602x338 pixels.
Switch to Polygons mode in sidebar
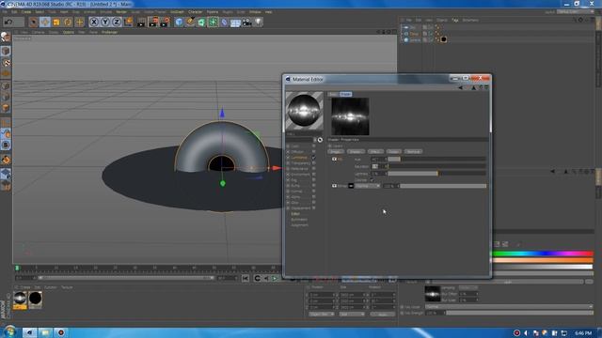click(6, 108)
